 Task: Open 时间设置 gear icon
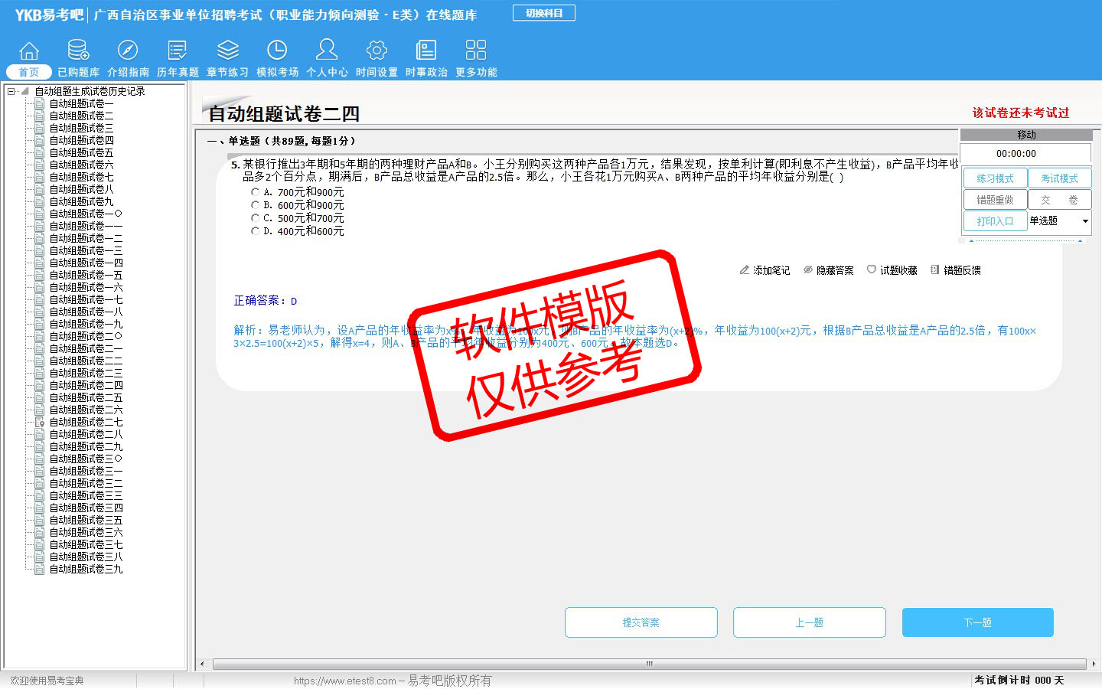377,51
